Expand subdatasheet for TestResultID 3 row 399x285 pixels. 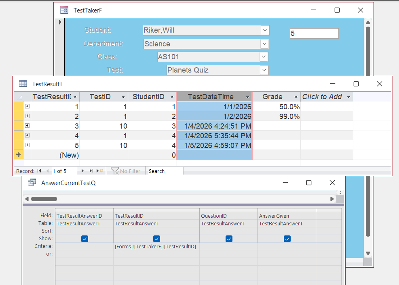click(27, 126)
